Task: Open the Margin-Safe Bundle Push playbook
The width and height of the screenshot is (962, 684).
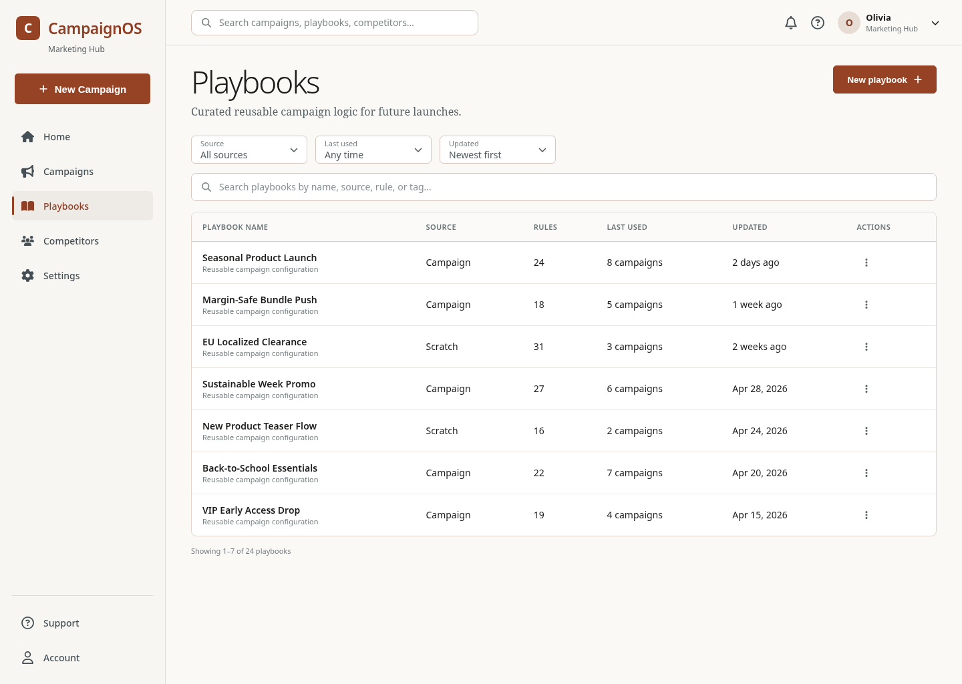Action: pyautogui.click(x=259, y=300)
